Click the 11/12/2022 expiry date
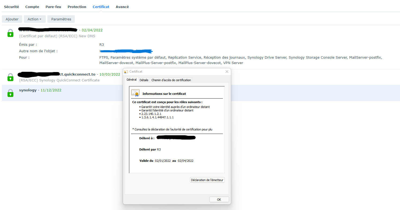Screen dimensions: 400x210 [x=51, y=90]
